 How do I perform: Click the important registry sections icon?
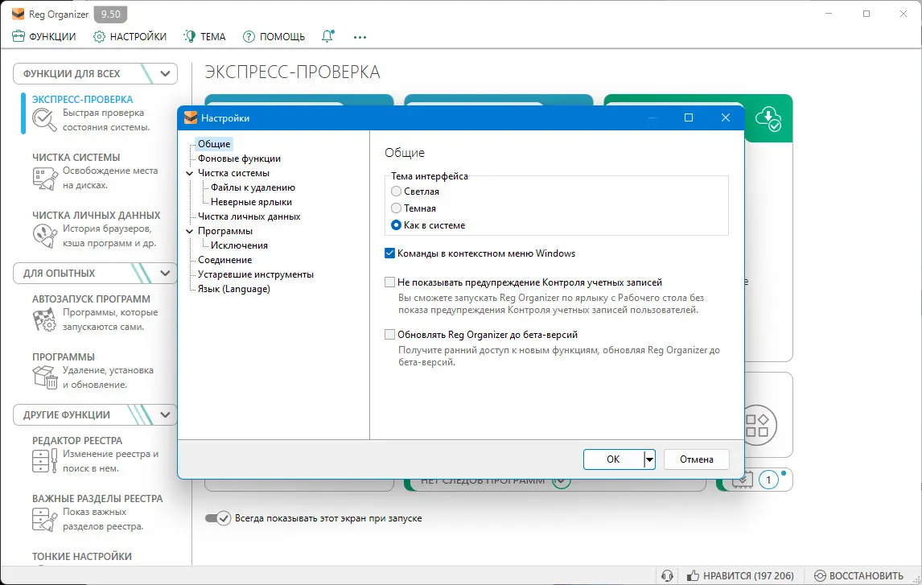[45, 519]
